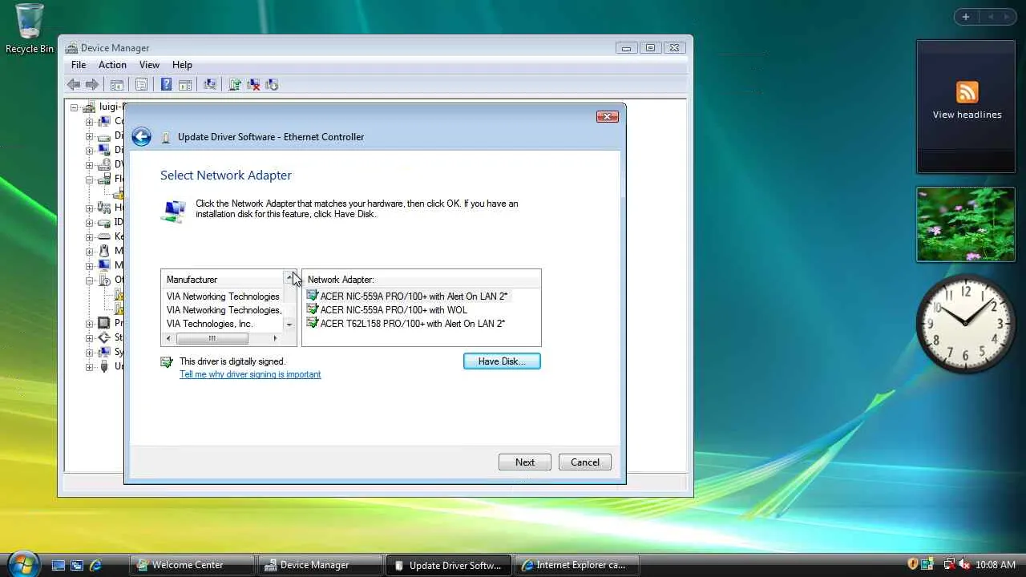Click the network connection tray icon
The width and height of the screenshot is (1026, 577).
tap(950, 565)
